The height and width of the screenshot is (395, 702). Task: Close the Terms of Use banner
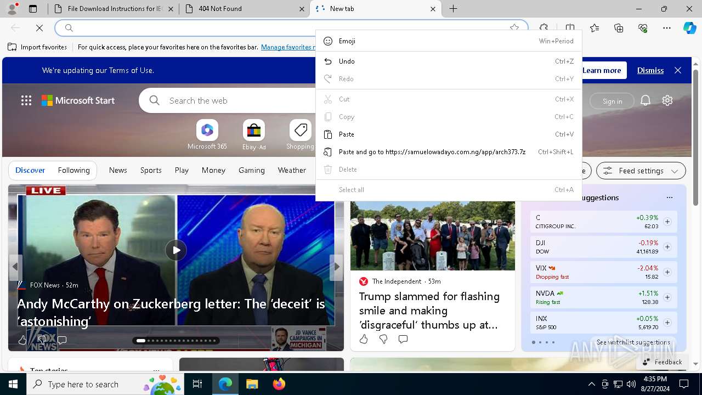pos(678,70)
